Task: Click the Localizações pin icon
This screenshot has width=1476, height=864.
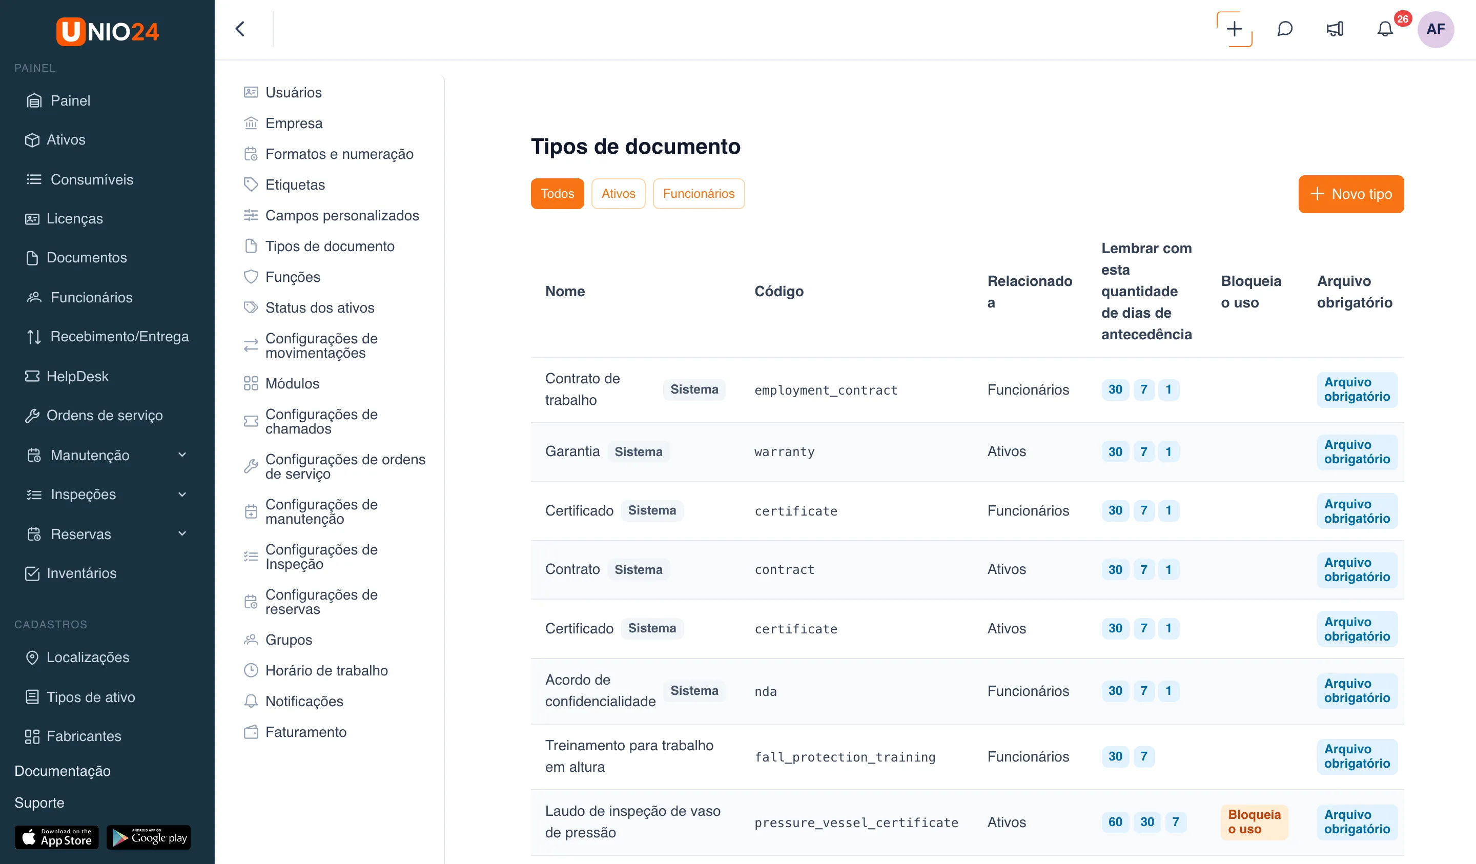Action: click(x=32, y=657)
